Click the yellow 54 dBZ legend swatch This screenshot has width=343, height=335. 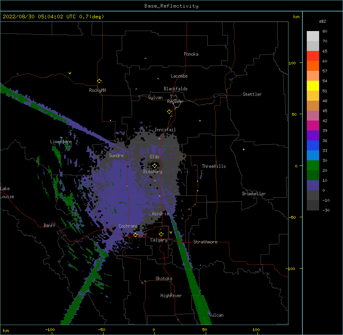313,86
